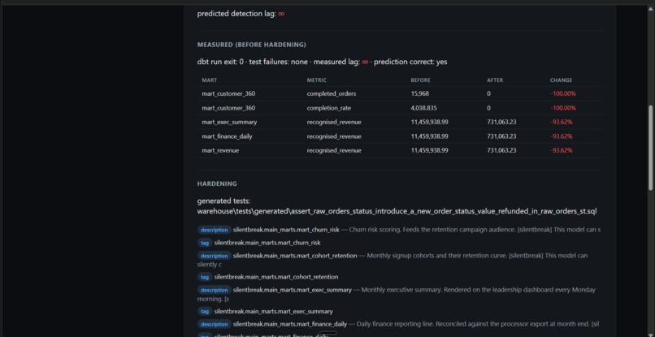Click mart_exec_summary in the table
This screenshot has width=655, height=337.
(x=229, y=122)
